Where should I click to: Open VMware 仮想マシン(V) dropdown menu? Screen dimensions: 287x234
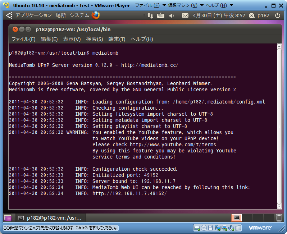(186, 5)
